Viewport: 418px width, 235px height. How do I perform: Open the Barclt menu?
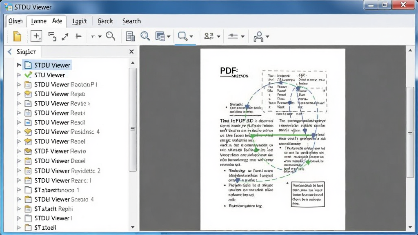pyautogui.click(x=105, y=21)
